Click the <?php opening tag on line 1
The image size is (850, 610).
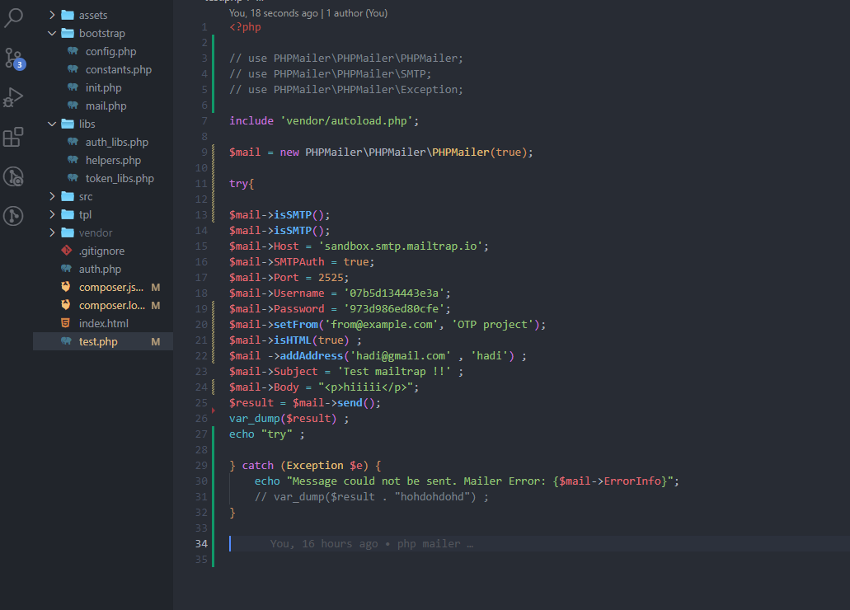[x=245, y=27]
